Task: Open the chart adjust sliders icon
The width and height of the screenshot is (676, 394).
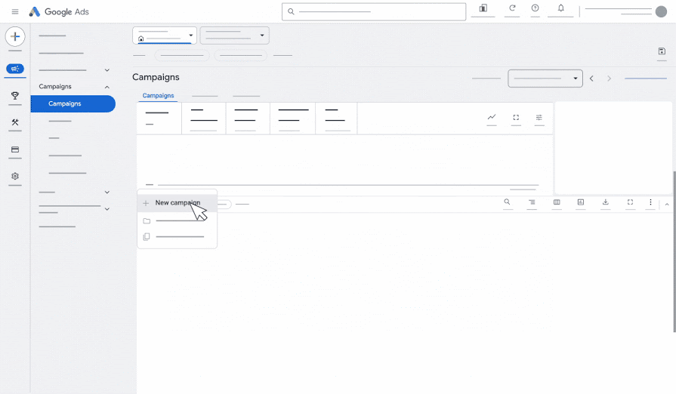Action: pos(539,117)
